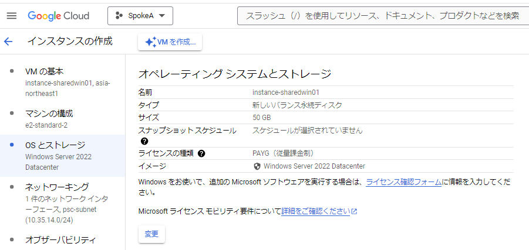Click the sparkle icon on VM を作成 button
The width and height of the screenshot is (529, 250).
150,42
